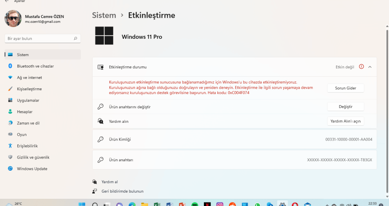Viewport: 389px width, 206px height.
Task: Click the Ürün Kimliği row label
Action: (120, 139)
